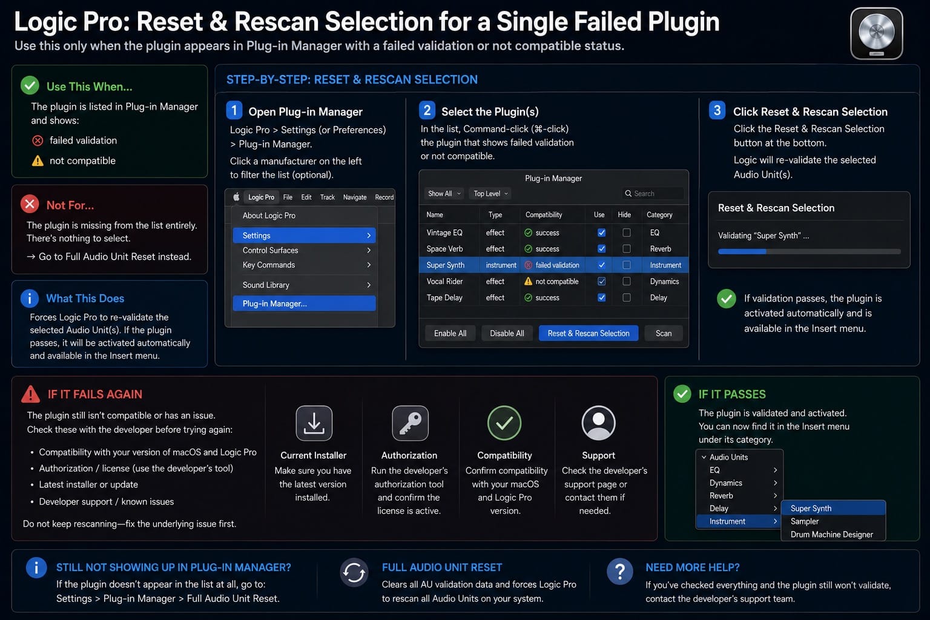The width and height of the screenshot is (930, 620).
Task: Open the Navigate menu
Action: pyautogui.click(x=355, y=197)
